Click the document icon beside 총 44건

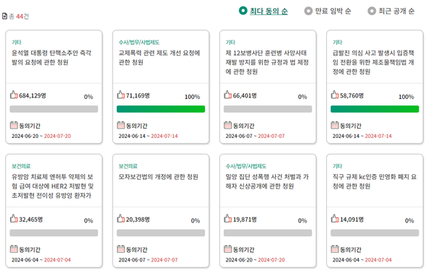coord(5,16)
